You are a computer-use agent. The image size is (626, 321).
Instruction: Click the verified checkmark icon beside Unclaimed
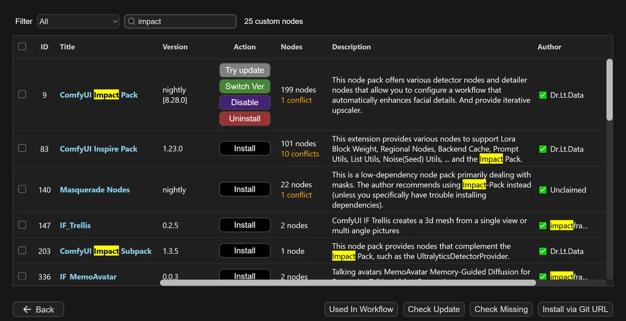coord(543,190)
